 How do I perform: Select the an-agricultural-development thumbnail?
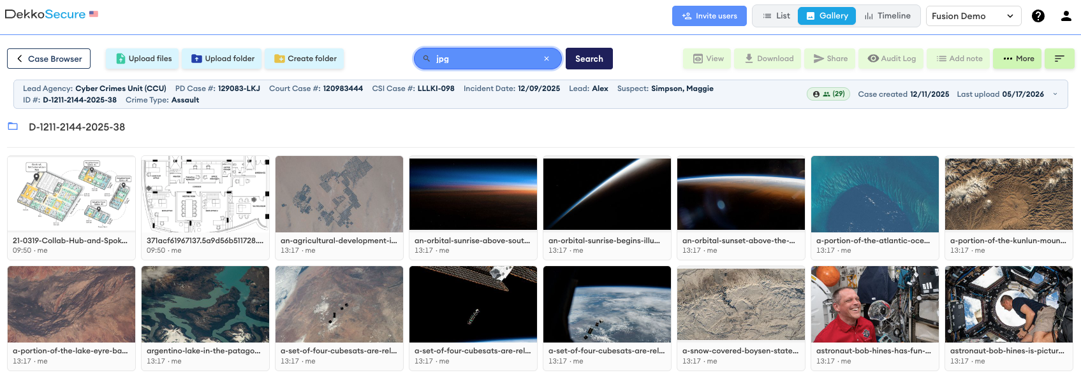coord(339,194)
